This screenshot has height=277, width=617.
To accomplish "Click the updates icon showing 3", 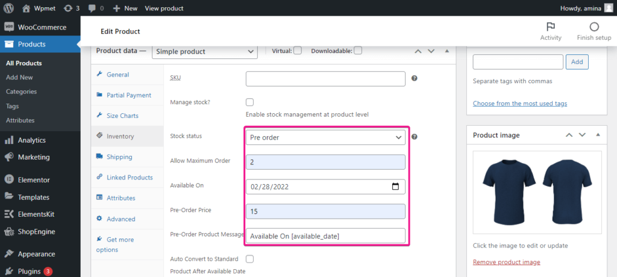I will click(x=69, y=8).
